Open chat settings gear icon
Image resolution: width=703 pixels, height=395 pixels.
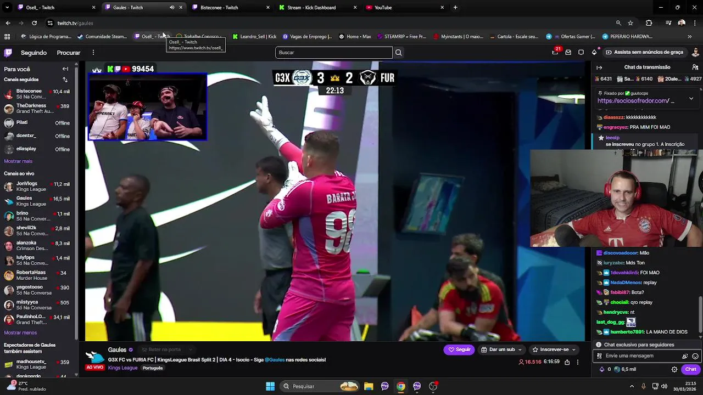[674, 369]
